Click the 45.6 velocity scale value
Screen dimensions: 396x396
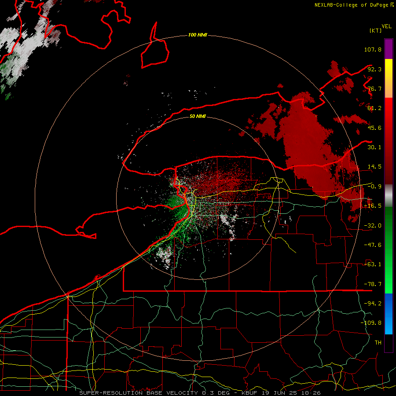[374, 128]
